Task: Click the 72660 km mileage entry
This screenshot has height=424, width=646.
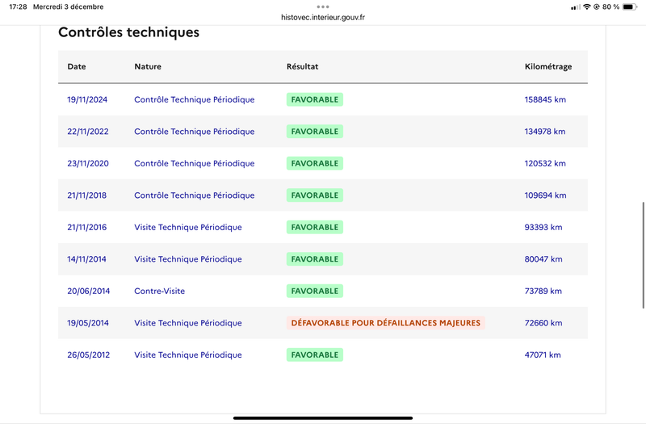Action: pos(543,323)
